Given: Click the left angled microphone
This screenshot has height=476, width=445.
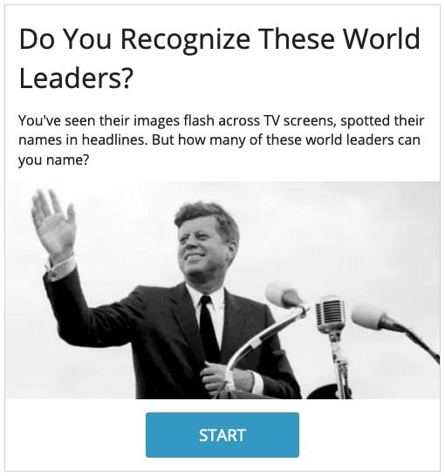Looking at the screenshot, I should click(284, 296).
